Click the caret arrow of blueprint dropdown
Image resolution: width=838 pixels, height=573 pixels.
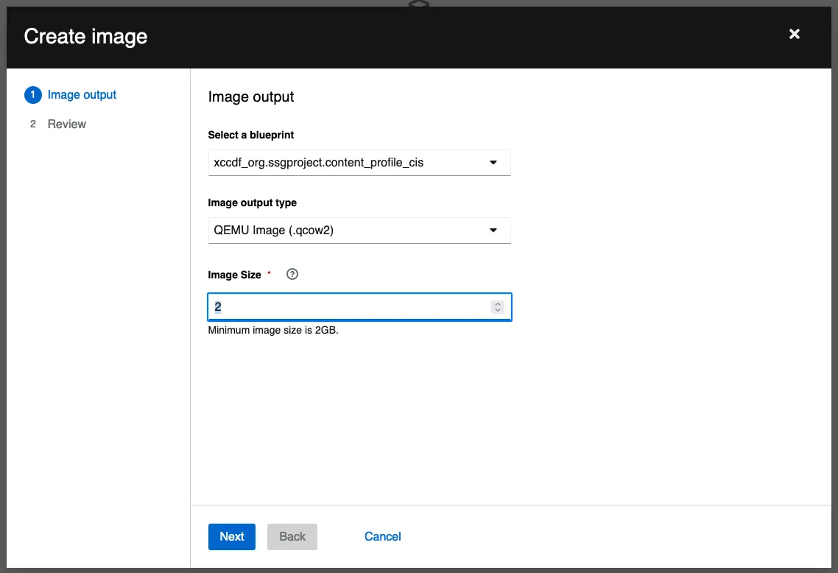coord(493,163)
